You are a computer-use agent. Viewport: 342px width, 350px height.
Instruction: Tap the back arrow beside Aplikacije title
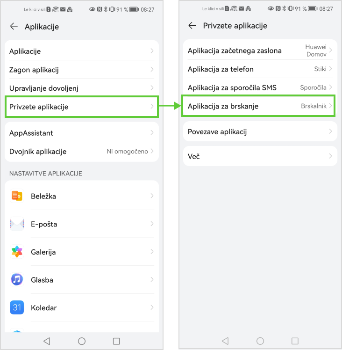(x=14, y=26)
